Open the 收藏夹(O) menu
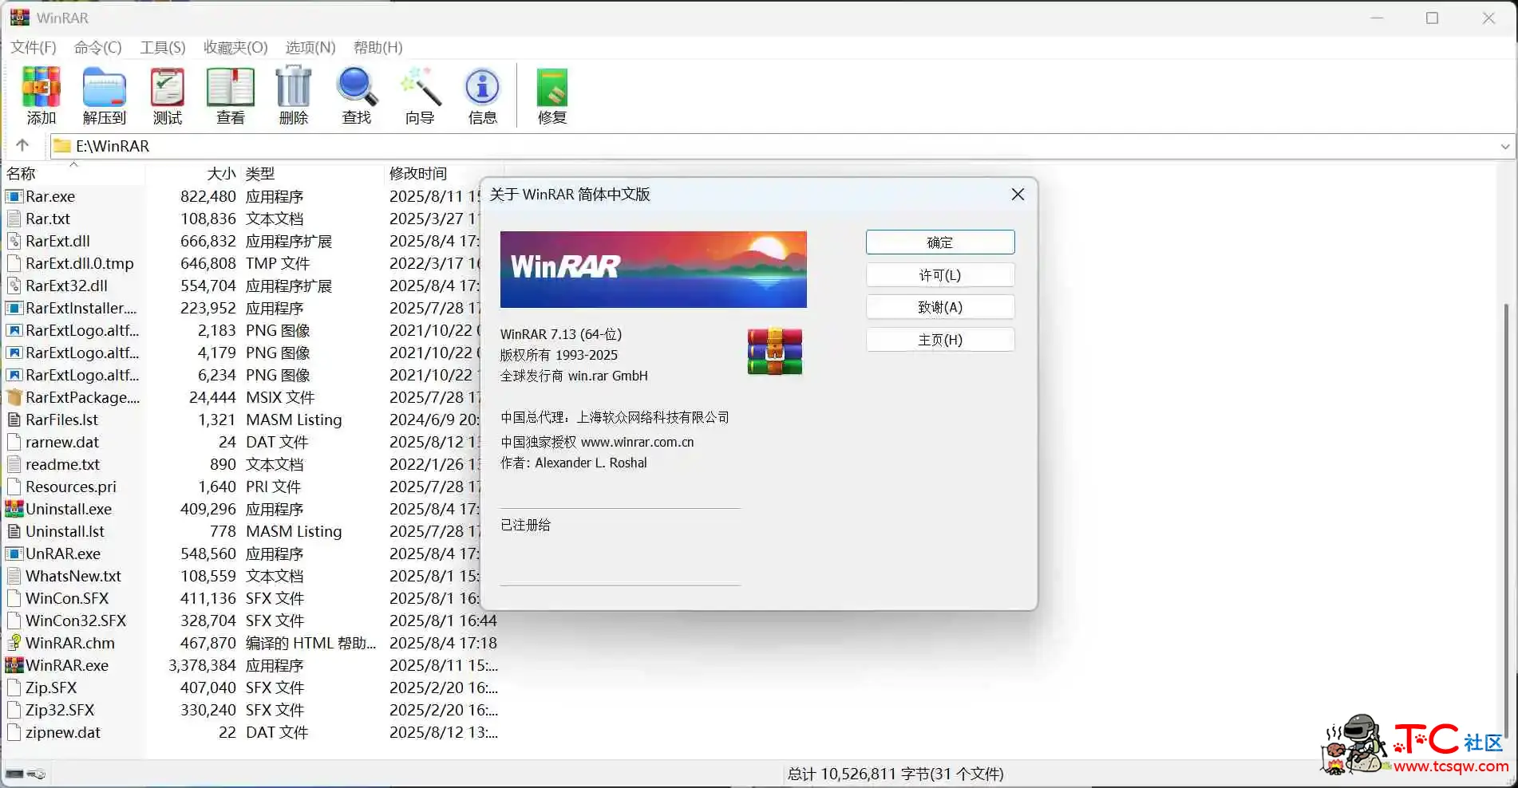This screenshot has height=788, width=1518. click(x=235, y=47)
